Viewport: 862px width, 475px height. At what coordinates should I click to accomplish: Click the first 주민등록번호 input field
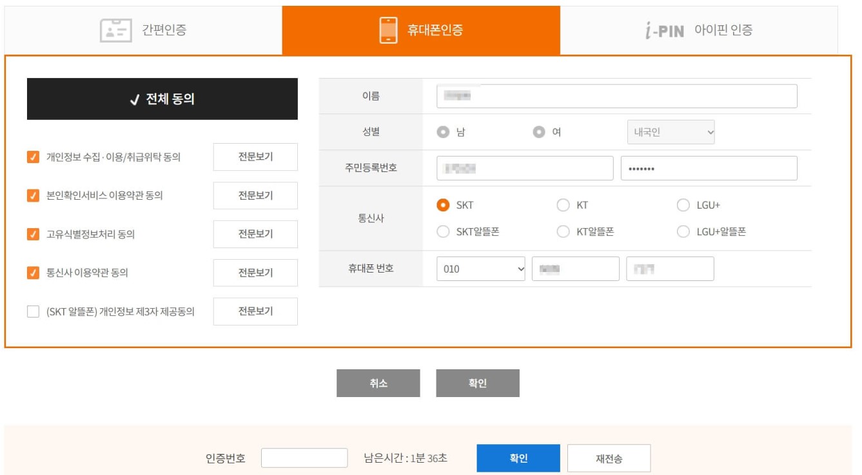pyautogui.click(x=525, y=168)
